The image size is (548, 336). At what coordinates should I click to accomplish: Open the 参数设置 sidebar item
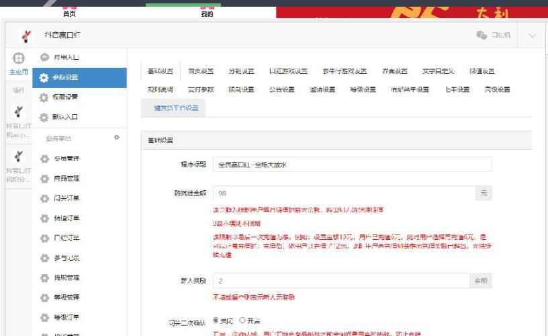pos(79,77)
